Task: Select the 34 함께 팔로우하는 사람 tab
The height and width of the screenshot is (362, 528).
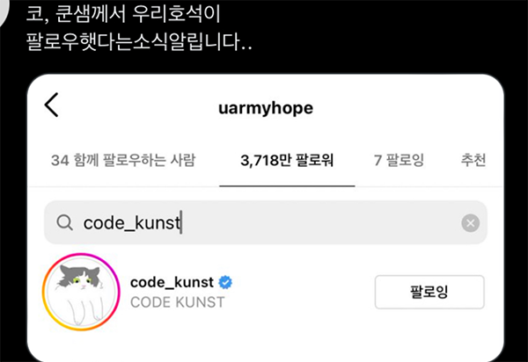Action: pos(123,160)
